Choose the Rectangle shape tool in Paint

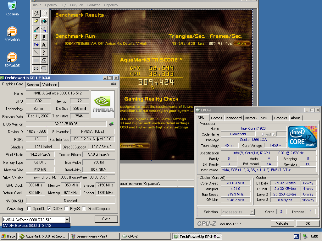pos(36,61)
